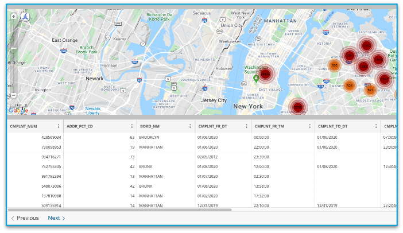
Task: Click the Jersey City label on map
Action: (214, 100)
